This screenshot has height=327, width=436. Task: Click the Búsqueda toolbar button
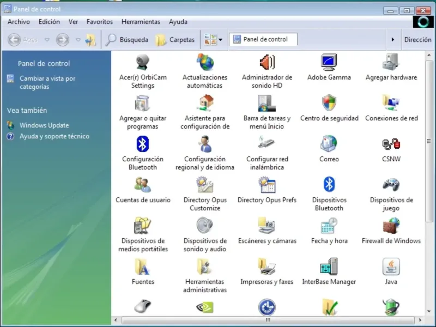tap(127, 40)
